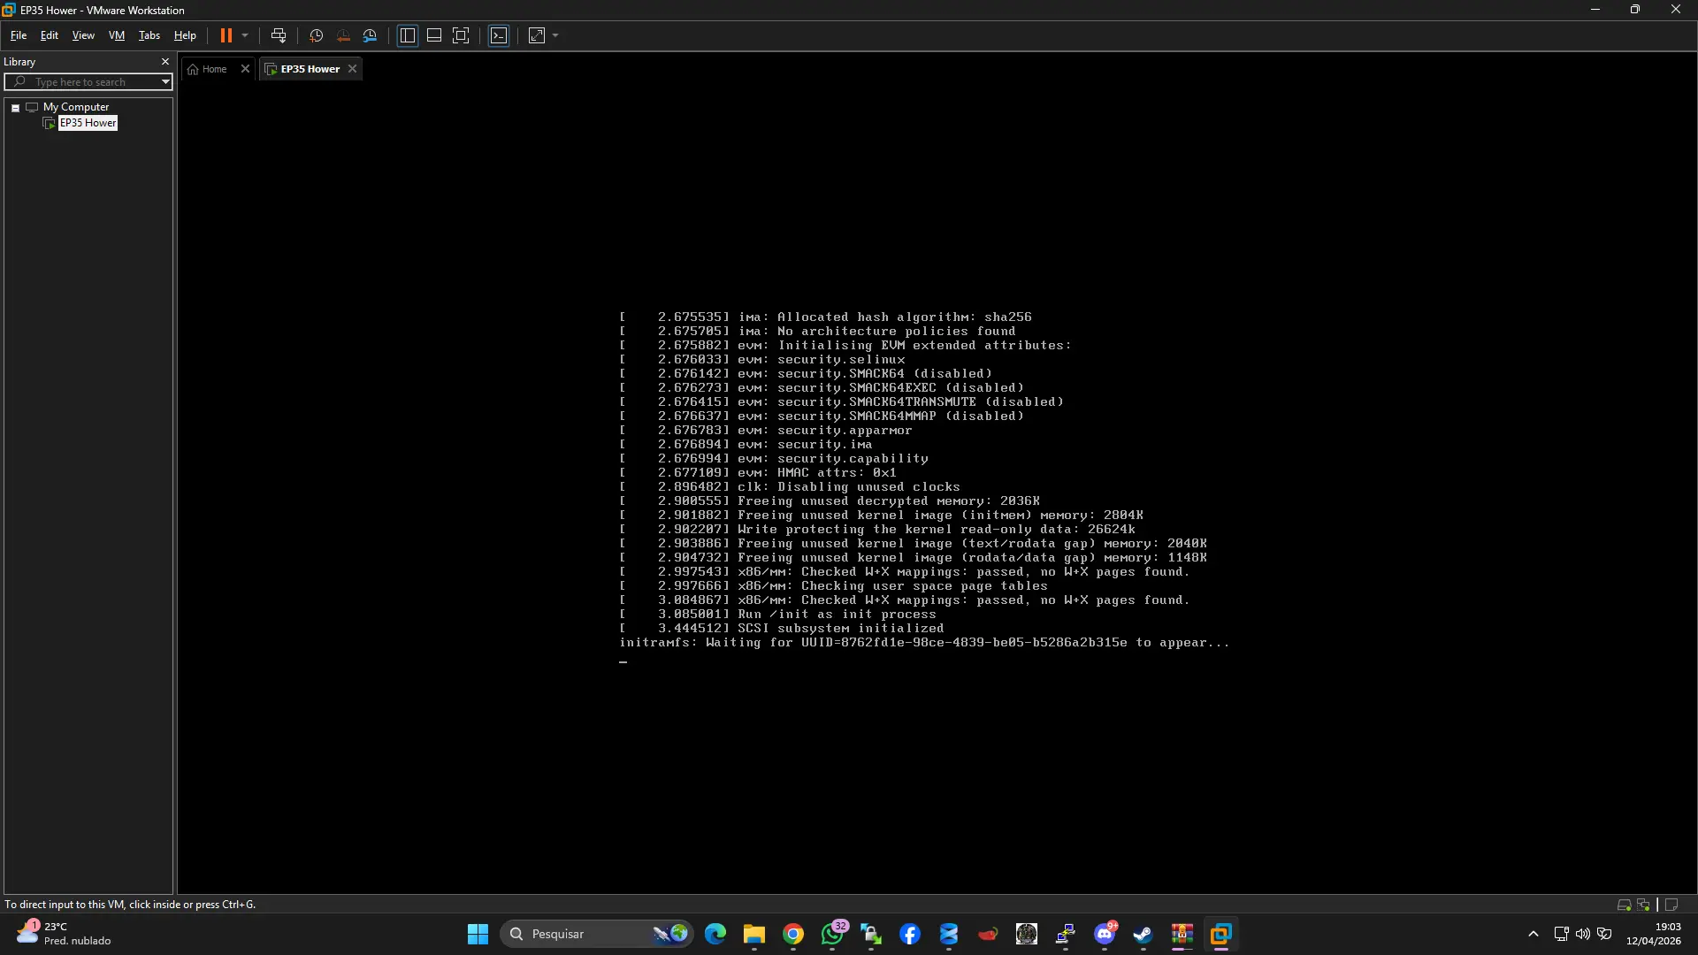Open Google Chrome from the taskbar
This screenshot has height=955, width=1698.
(x=793, y=934)
